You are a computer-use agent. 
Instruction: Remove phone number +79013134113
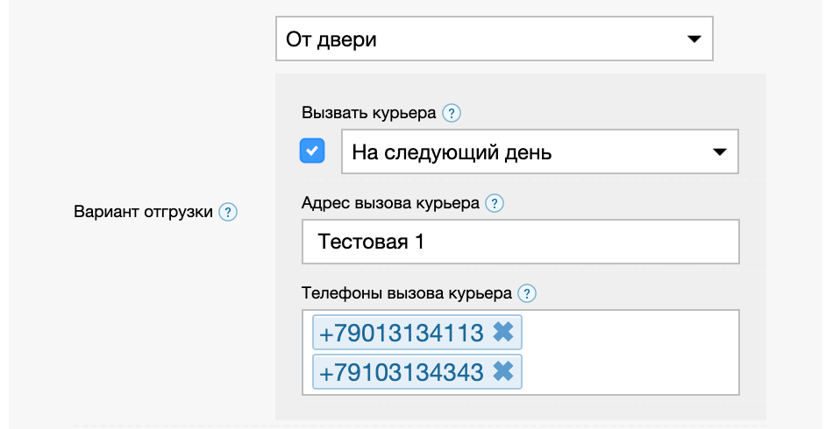502,333
